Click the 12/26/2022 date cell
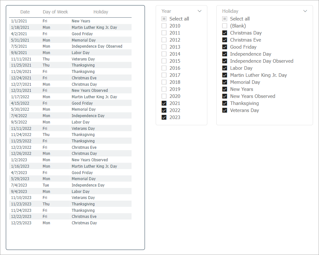This screenshot has height=255, width=319. tap(21, 154)
